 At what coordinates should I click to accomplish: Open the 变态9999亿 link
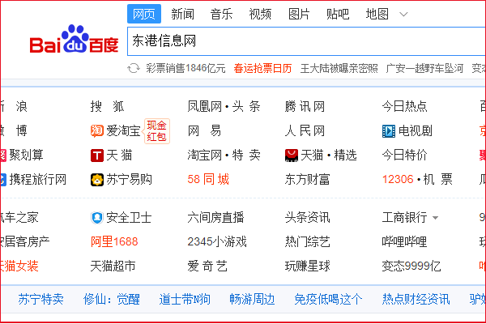[411, 266]
